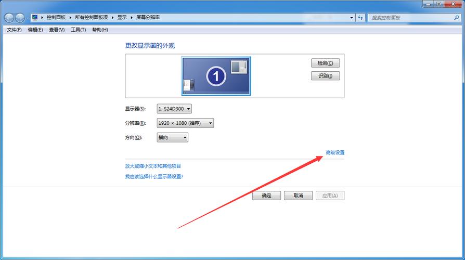The image size is (465, 260).
Task: Open the 查看(V) menu
Action: 57,30
